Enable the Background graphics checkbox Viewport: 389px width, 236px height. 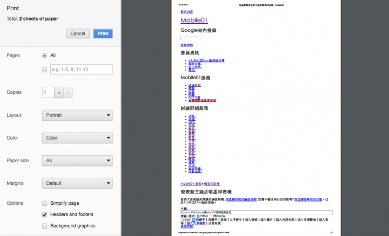pos(44,226)
